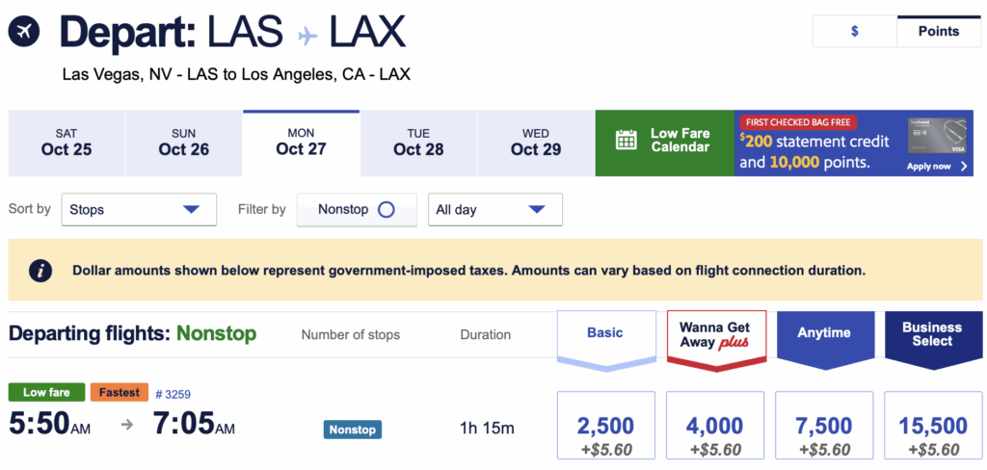Viewport: 987px width, 470px height.
Task: Select the Tue Oct 28 date tab
Action: pyautogui.click(x=418, y=143)
